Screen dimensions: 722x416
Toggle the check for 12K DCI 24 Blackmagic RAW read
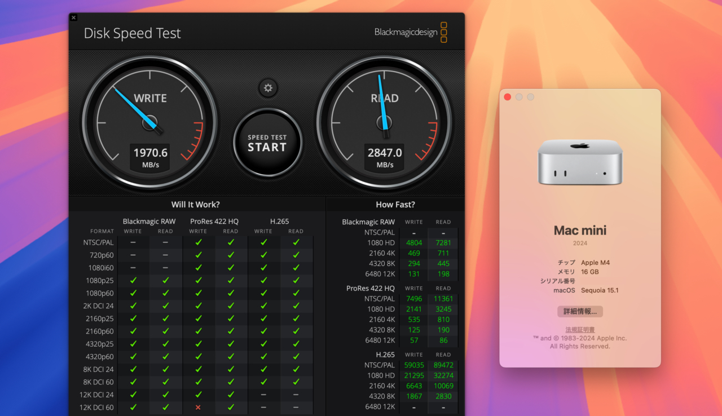click(165, 395)
